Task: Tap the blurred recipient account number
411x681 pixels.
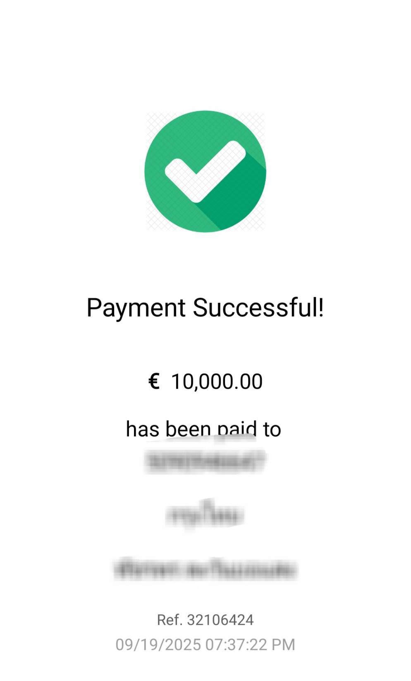Action: coord(205,461)
